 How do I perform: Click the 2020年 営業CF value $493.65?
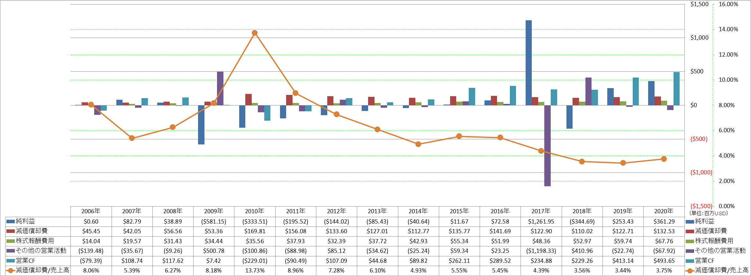click(664, 261)
